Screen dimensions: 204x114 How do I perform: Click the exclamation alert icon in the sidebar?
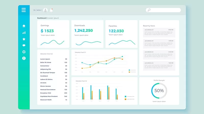(24, 58)
